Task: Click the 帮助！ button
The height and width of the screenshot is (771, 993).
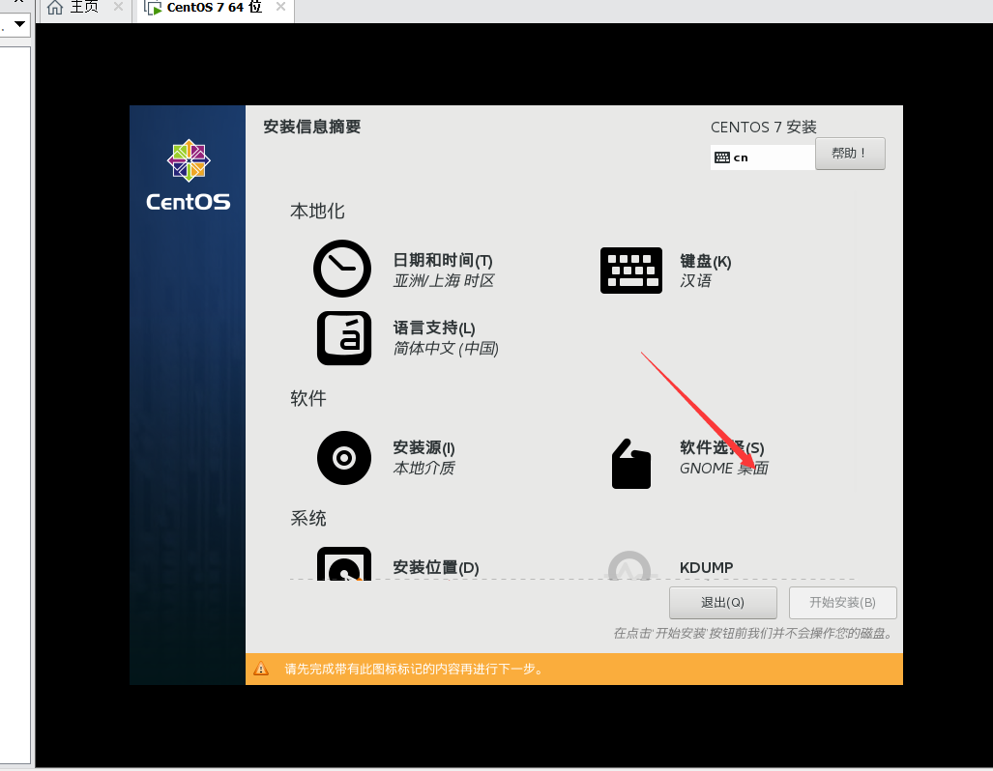Action: (x=850, y=154)
